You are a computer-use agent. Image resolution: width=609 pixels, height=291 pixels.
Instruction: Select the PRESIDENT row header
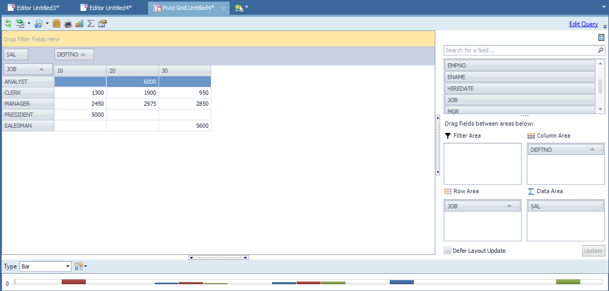(28, 115)
